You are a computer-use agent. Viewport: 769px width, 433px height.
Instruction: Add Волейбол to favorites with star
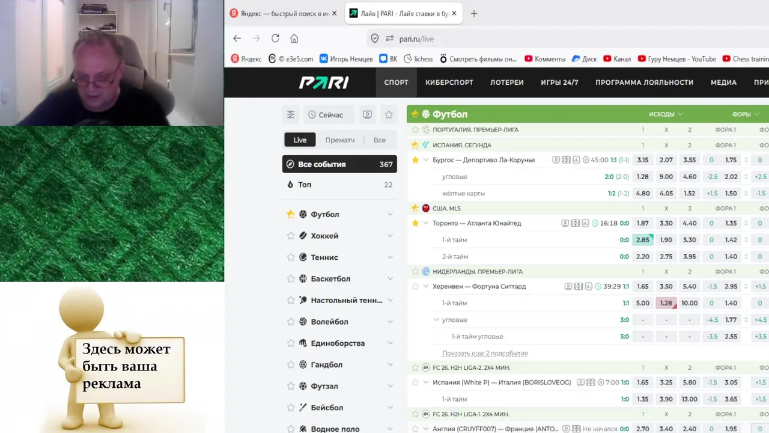tap(291, 322)
